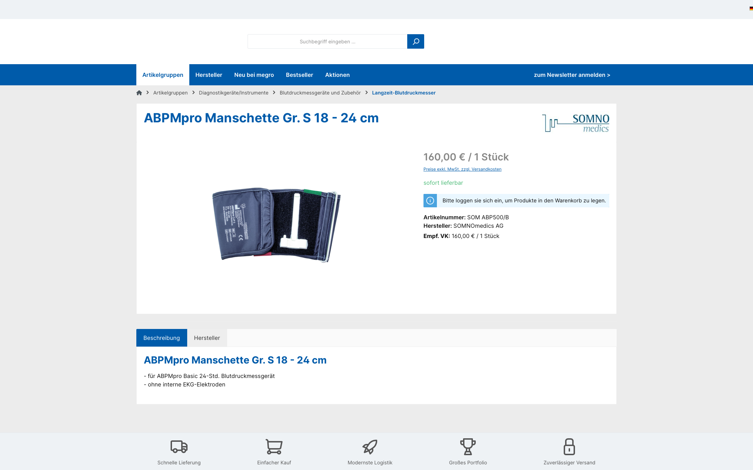The image size is (753, 470).
Task: Click the info icon in login notice
Action: coord(430,201)
